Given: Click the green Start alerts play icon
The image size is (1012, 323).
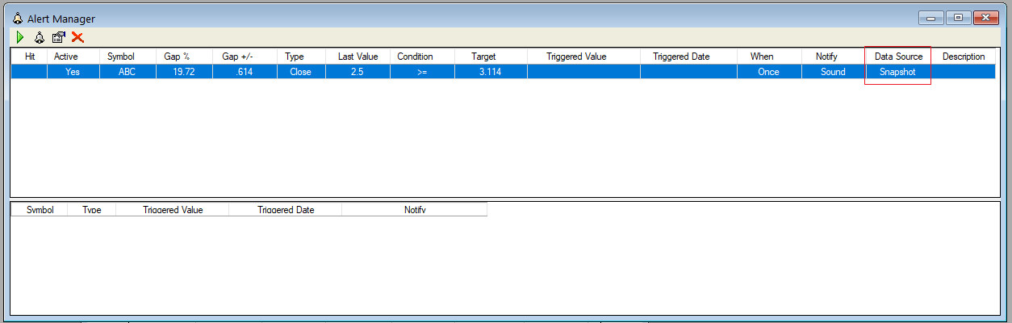Looking at the screenshot, I should coord(19,37).
